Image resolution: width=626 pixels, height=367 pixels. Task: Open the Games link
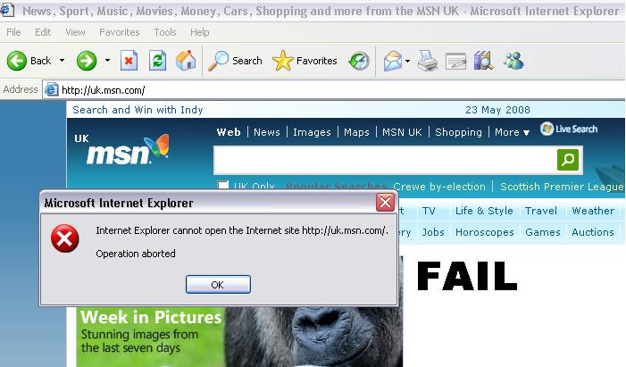click(543, 232)
